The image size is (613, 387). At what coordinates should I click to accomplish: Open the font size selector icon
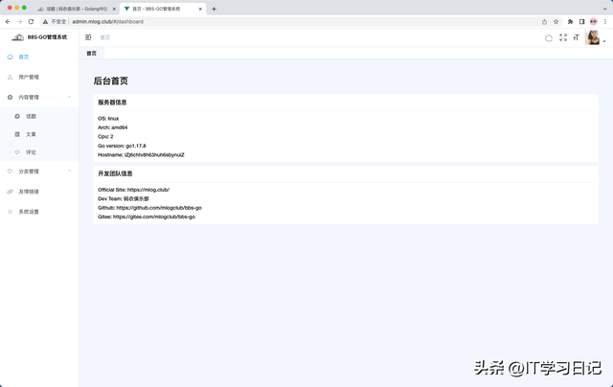pos(576,37)
